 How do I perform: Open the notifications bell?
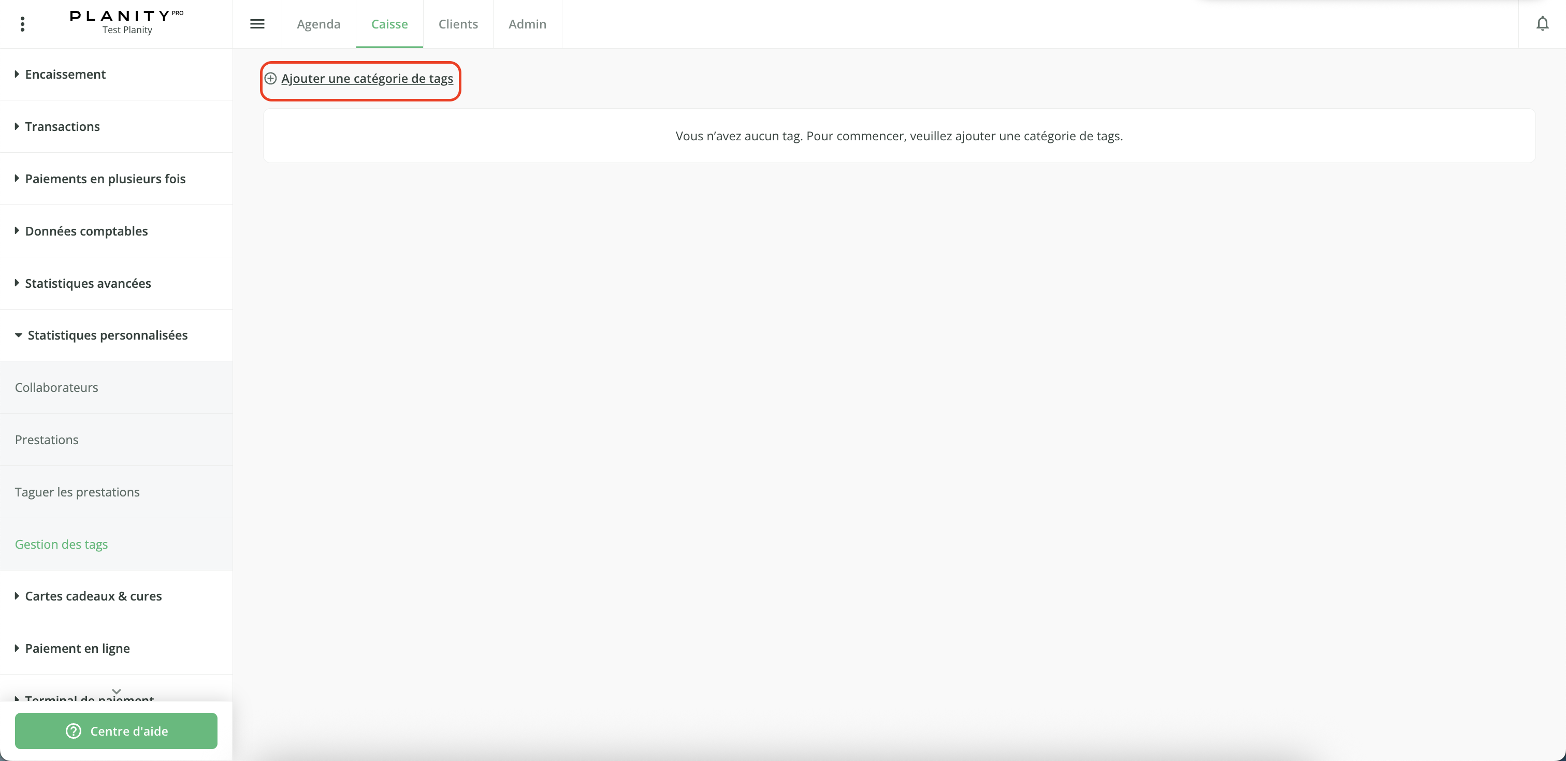1542,24
